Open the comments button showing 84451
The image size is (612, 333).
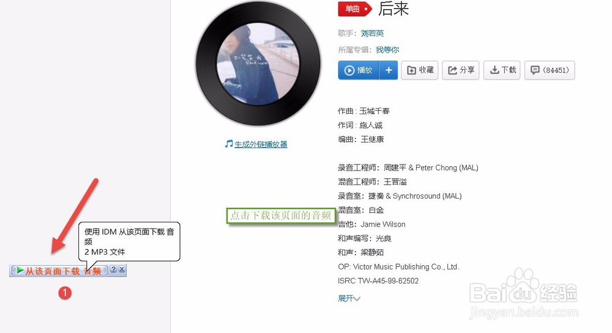[x=550, y=70]
